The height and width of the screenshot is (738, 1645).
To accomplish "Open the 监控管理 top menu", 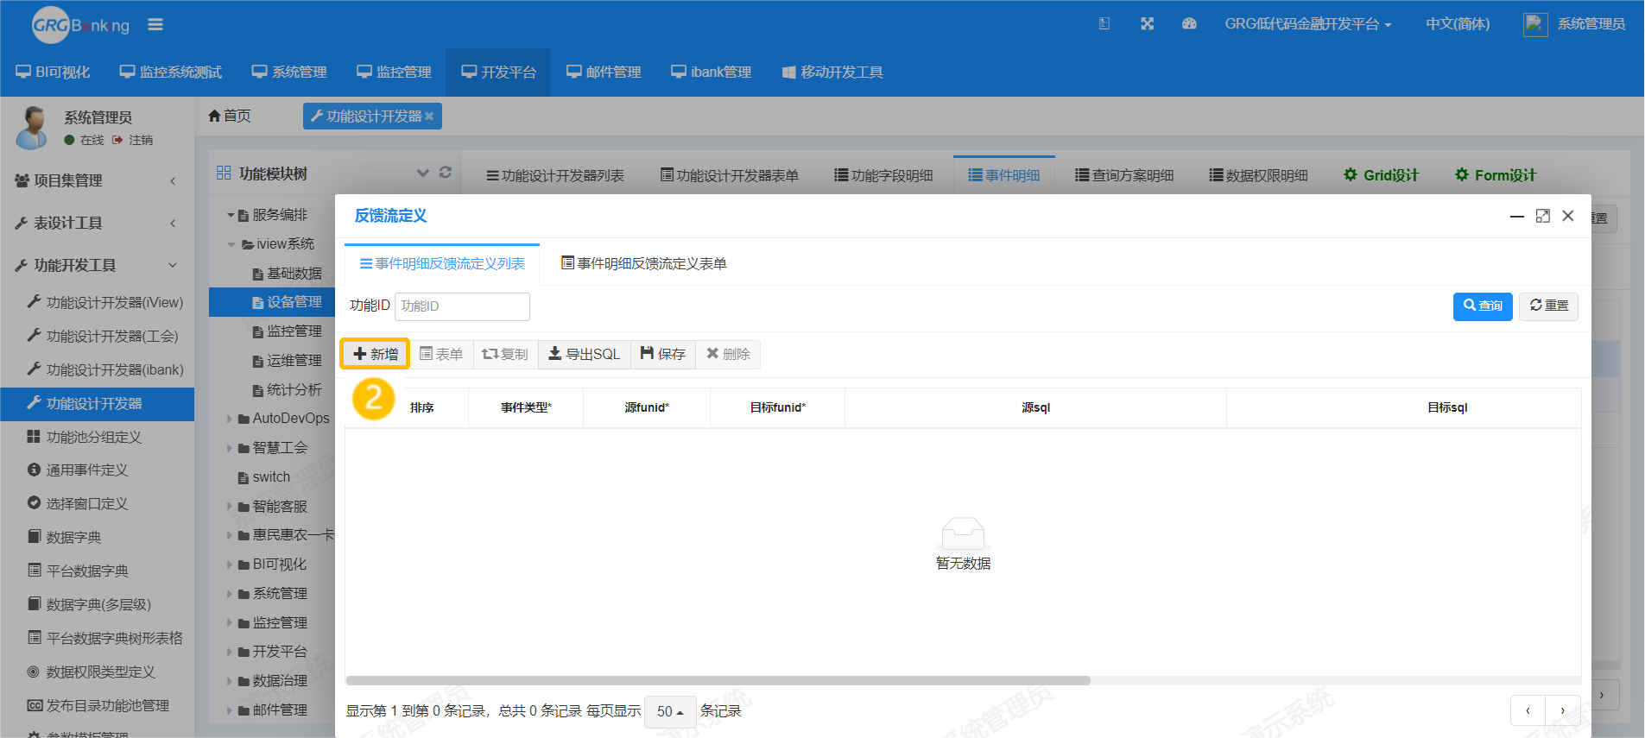I will [x=394, y=73].
